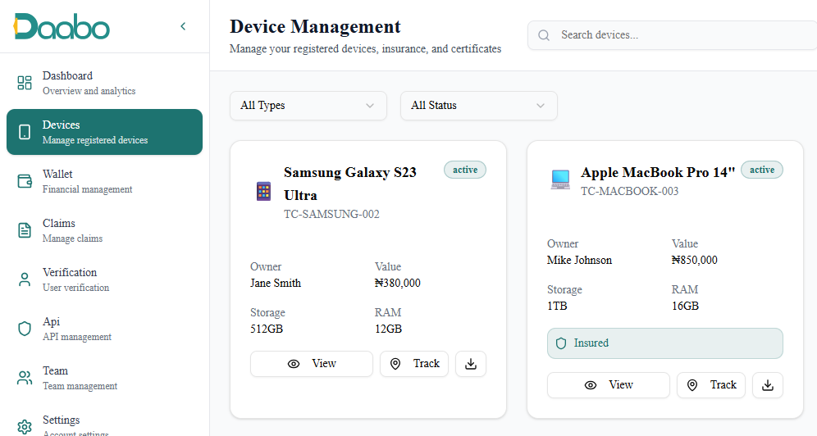Click the Api shield icon
Viewport: 817px width, 436px height.
(x=25, y=329)
